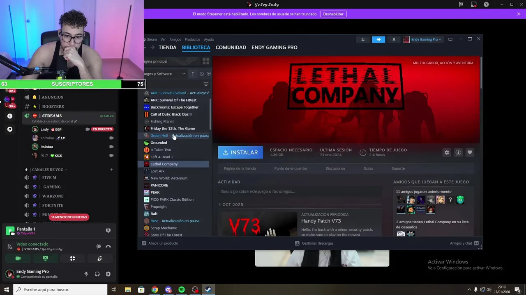The width and height of the screenshot is (526, 295).
Task: Open Steam friends group icon in header
Action: [362, 40]
